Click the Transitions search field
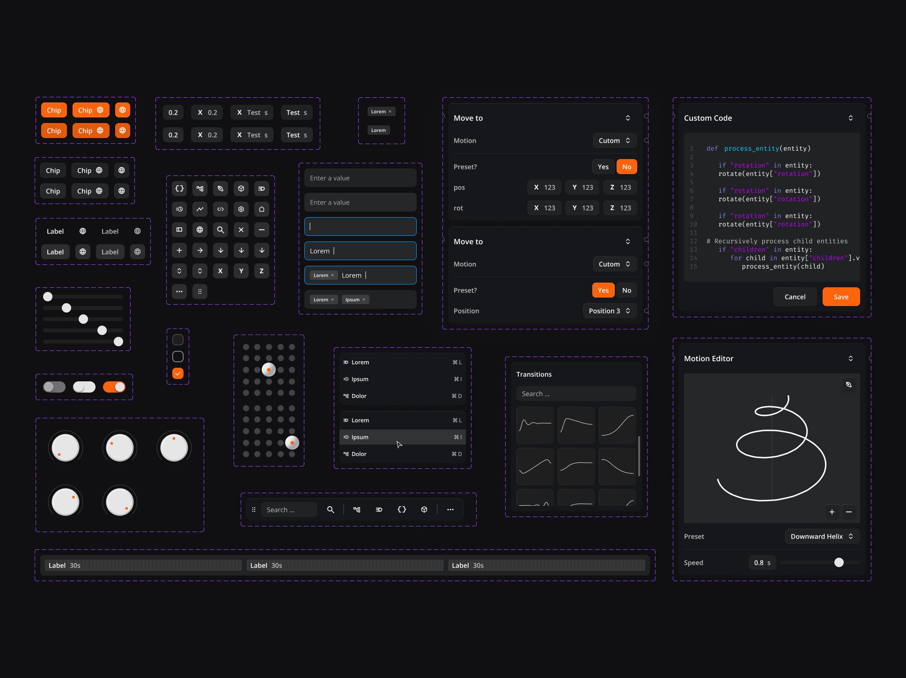The width and height of the screenshot is (906, 678). pos(576,394)
